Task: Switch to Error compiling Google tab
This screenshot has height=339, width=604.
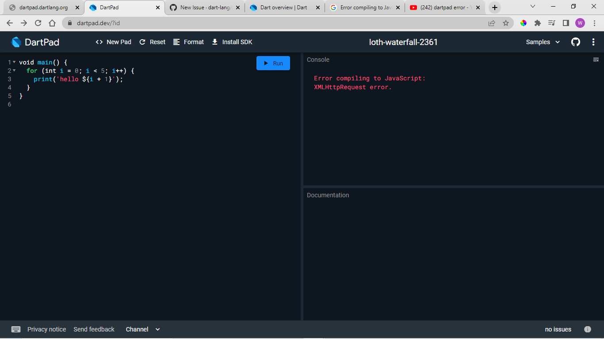Action: 365,8
